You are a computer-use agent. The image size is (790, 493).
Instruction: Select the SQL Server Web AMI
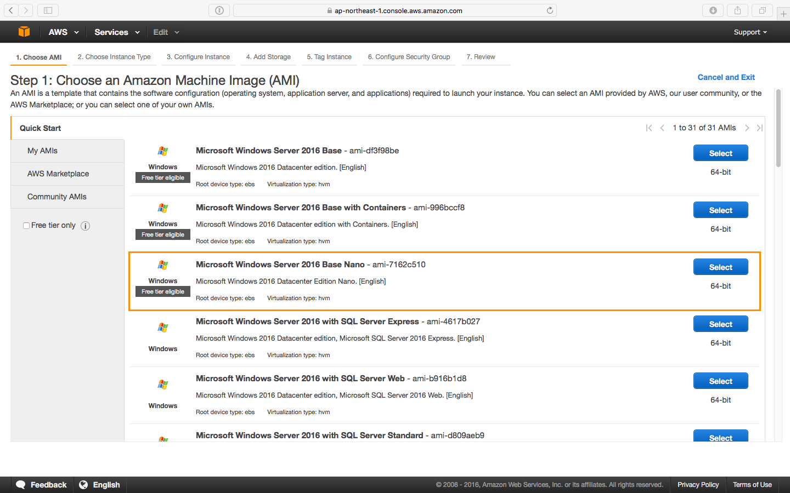pyautogui.click(x=720, y=381)
